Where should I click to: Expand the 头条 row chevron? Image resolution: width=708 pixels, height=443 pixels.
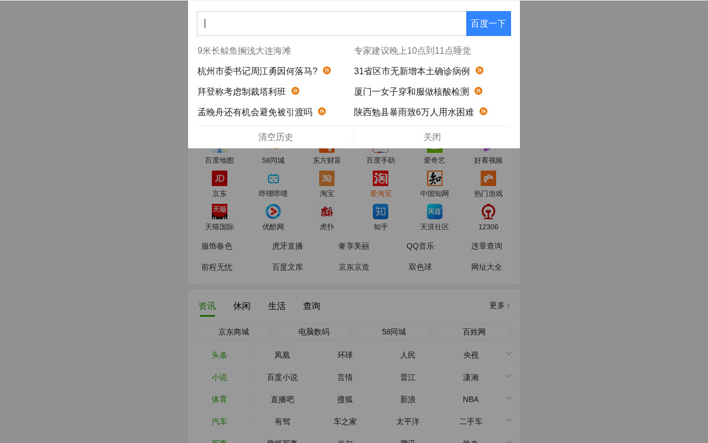pos(509,353)
